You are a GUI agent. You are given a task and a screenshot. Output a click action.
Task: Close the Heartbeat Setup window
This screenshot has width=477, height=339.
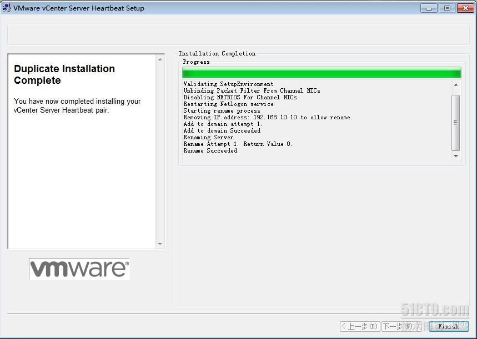tap(465, 8)
